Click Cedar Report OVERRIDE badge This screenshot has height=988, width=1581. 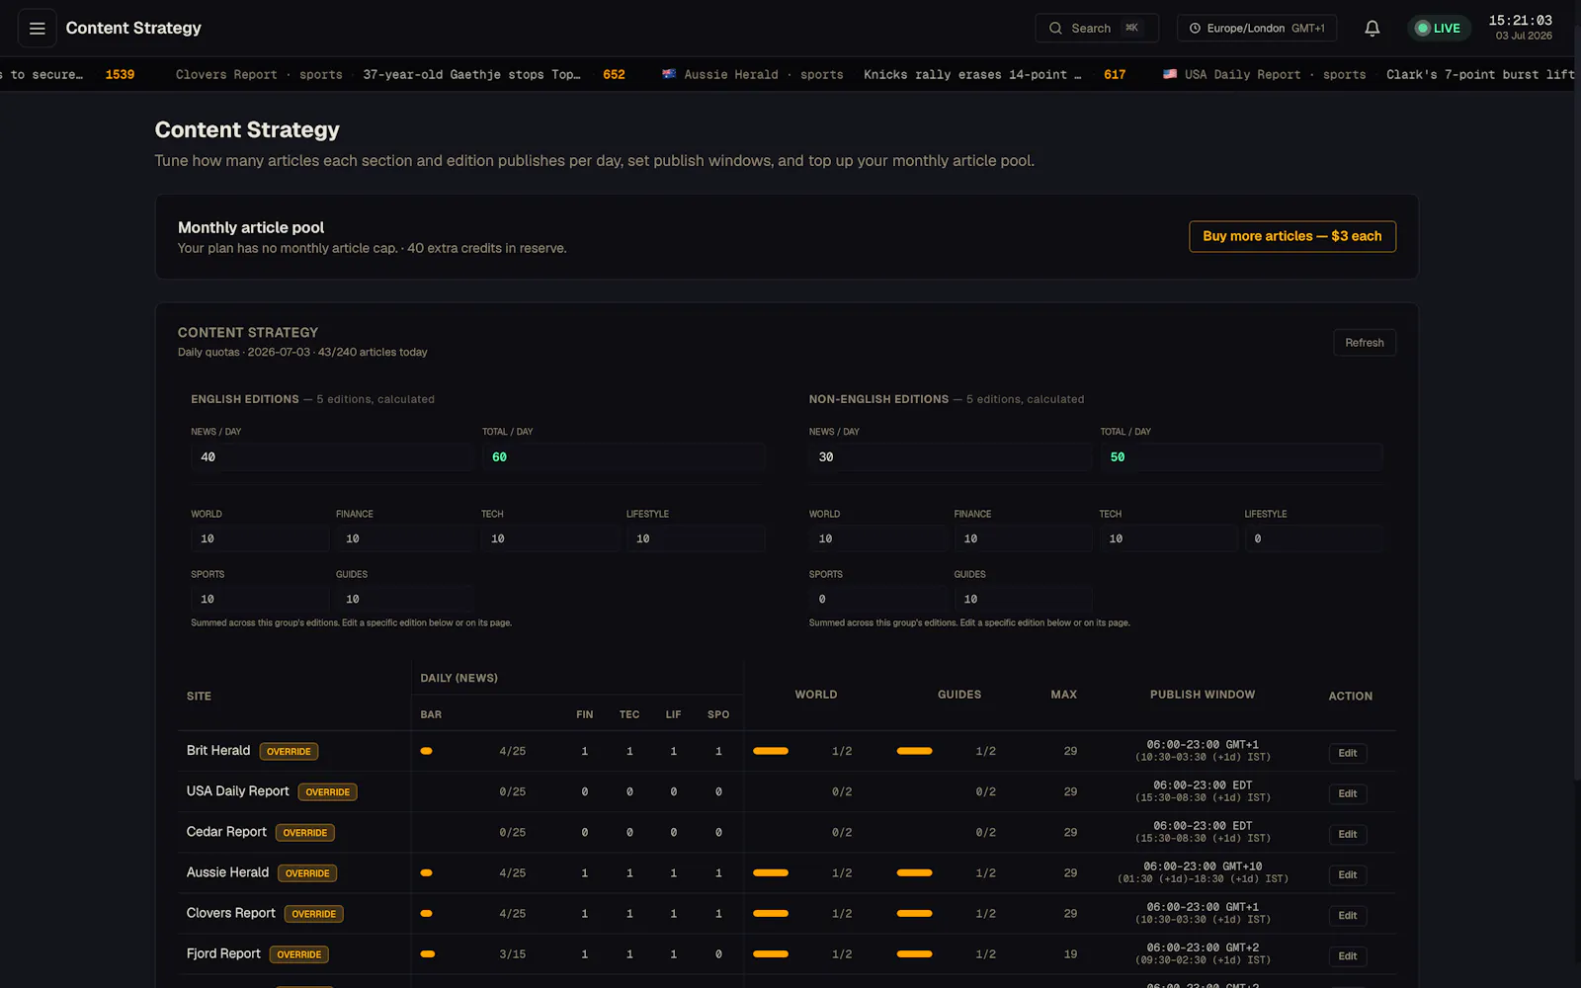(304, 833)
